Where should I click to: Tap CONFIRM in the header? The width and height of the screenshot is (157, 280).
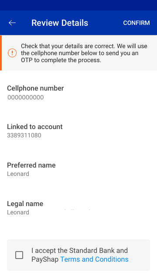(137, 23)
